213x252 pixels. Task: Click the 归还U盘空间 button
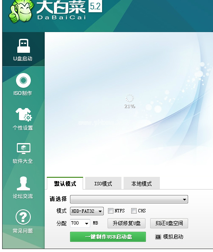pos(169,223)
